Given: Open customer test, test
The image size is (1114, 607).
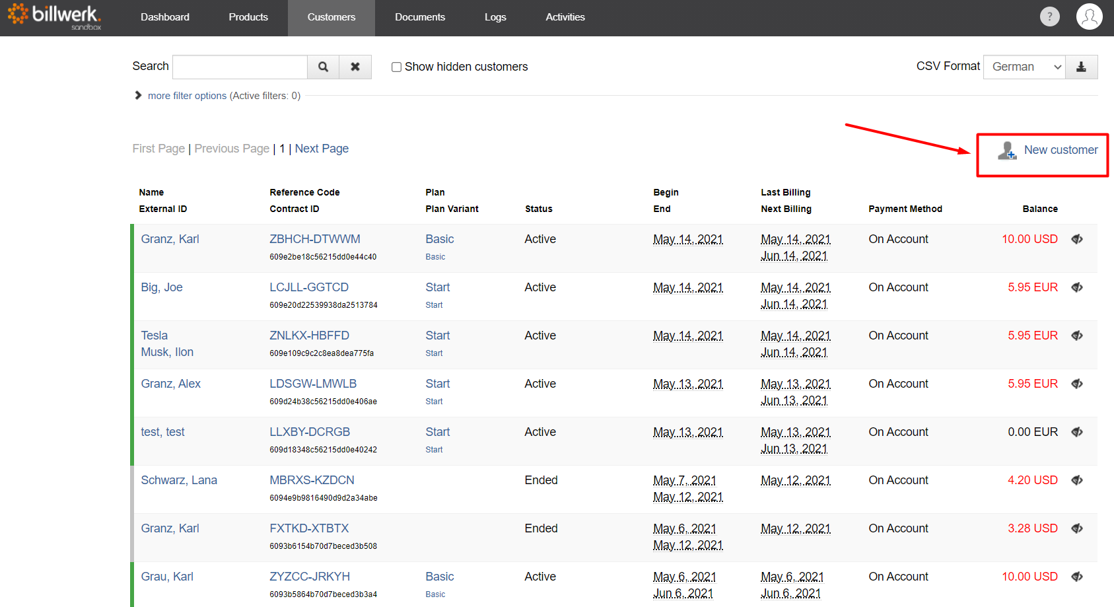Looking at the screenshot, I should (162, 432).
